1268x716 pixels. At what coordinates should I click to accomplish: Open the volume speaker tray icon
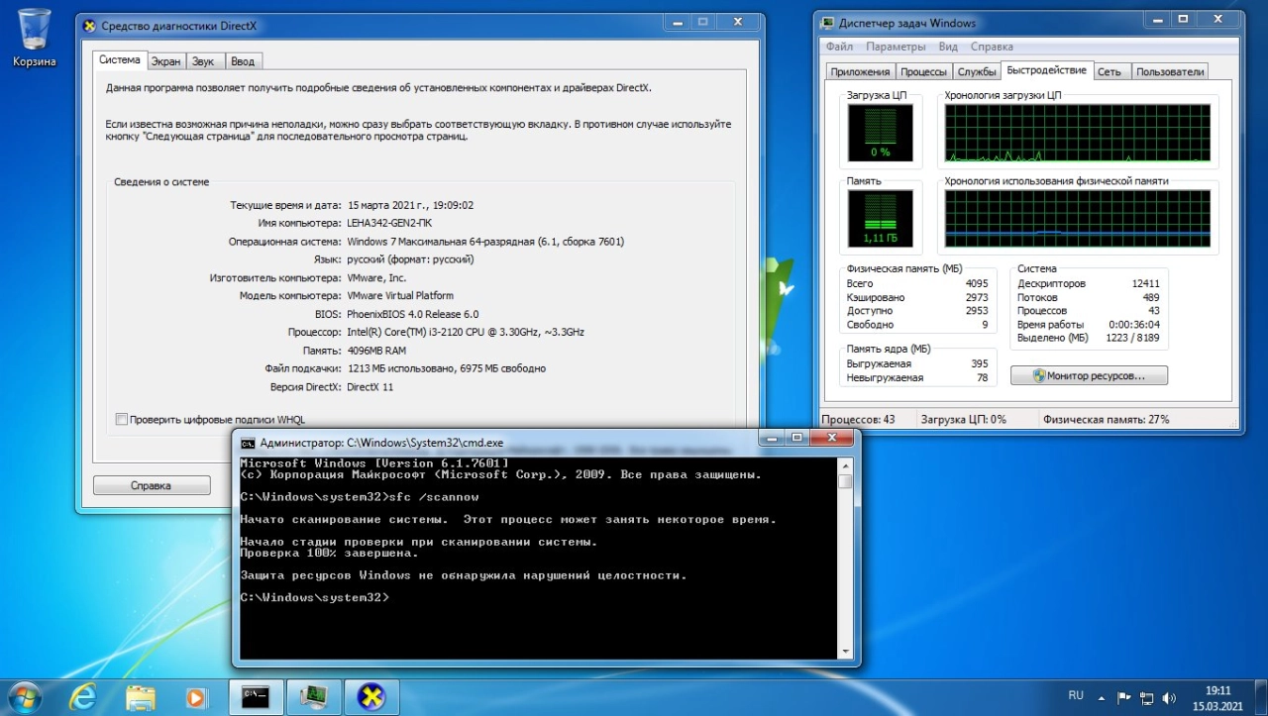[x=1169, y=697]
